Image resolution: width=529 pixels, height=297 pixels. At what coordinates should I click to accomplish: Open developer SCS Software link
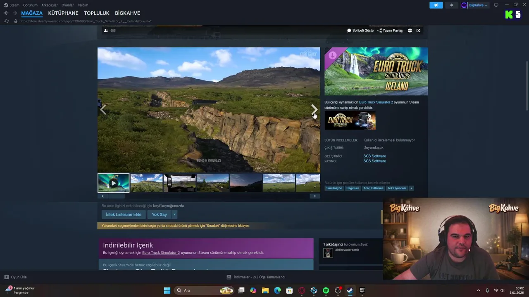pos(374,156)
